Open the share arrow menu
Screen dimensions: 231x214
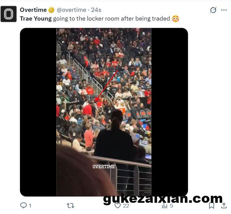[x=224, y=206]
